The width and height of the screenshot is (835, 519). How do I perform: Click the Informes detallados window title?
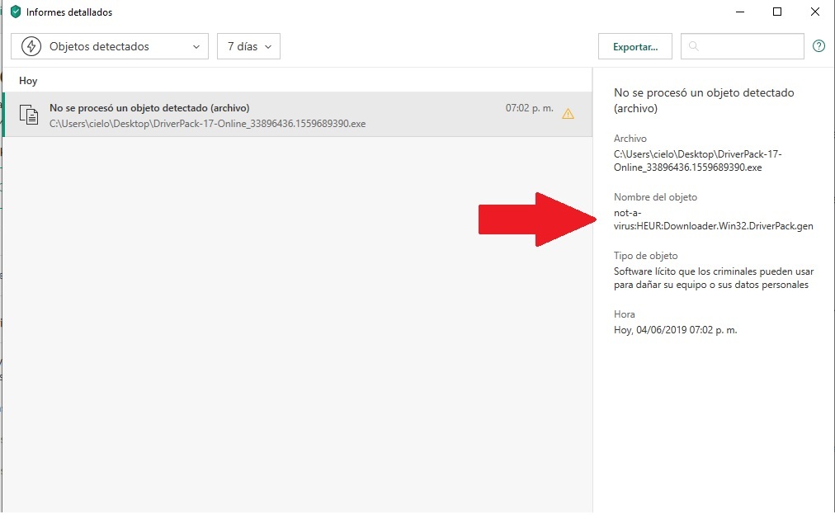coord(69,12)
